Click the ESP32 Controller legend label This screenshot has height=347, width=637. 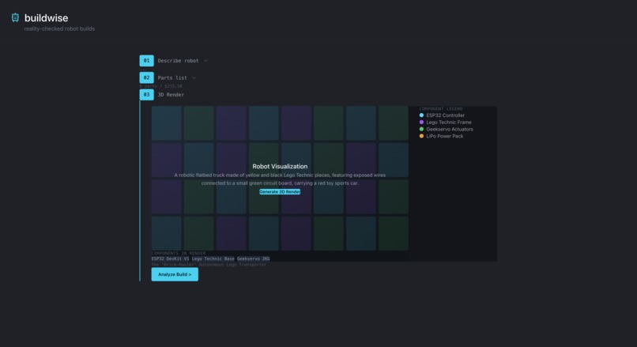click(445, 115)
